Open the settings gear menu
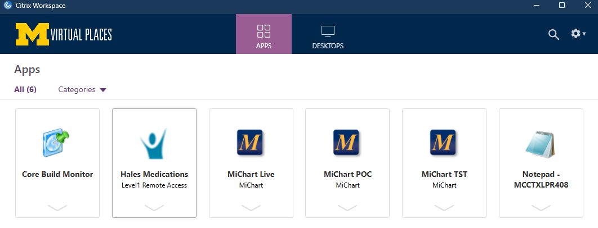Viewport: 598px width, 228px height. tap(578, 34)
